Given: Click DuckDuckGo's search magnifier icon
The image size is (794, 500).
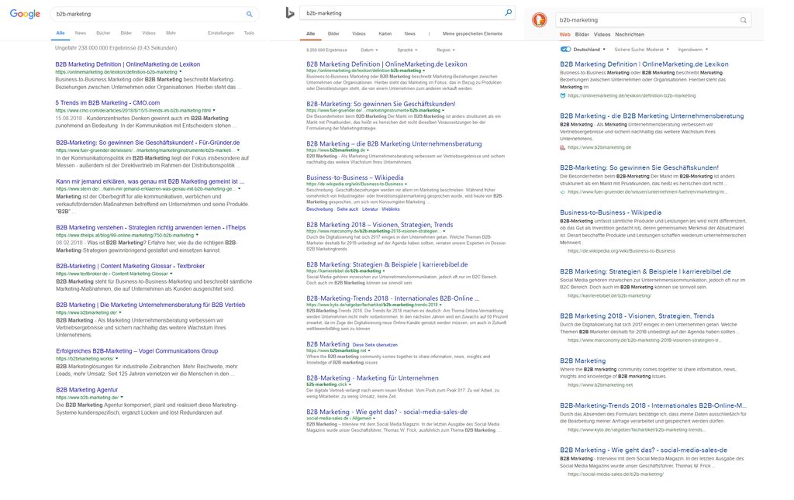Looking at the screenshot, I should [742, 19].
